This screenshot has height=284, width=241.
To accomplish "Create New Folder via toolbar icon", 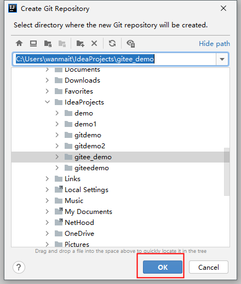I will pyautogui.click(x=80, y=44).
